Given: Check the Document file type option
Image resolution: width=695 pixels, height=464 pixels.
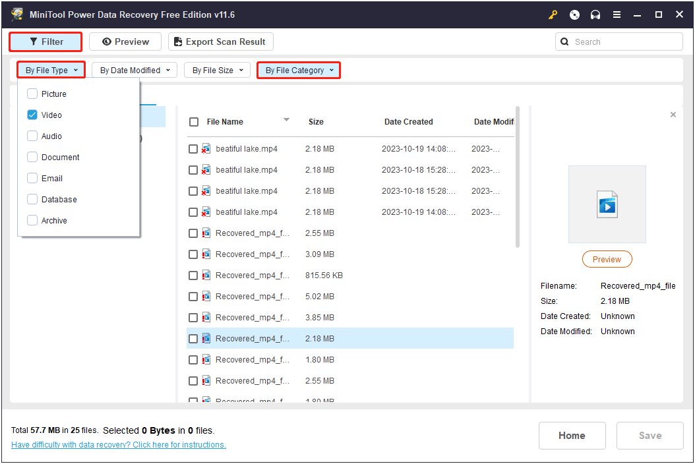Looking at the screenshot, I should pyautogui.click(x=32, y=157).
